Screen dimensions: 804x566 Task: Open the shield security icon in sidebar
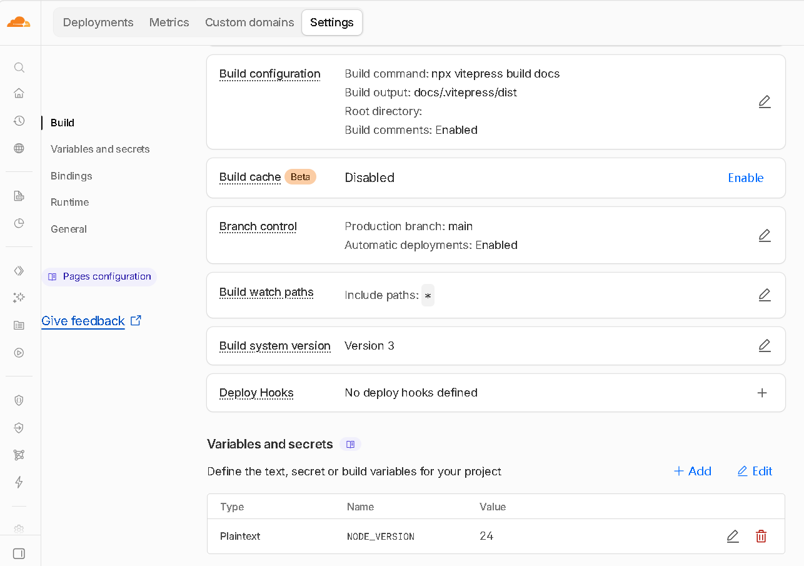coord(19,400)
